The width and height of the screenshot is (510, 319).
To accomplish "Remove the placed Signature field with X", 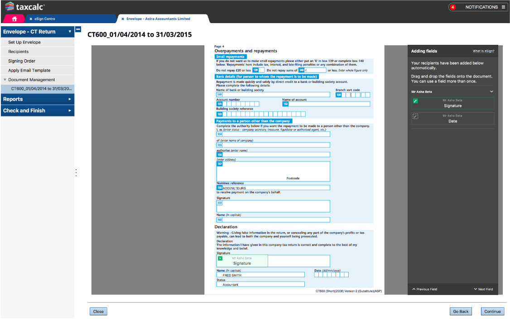I will pos(220,258).
